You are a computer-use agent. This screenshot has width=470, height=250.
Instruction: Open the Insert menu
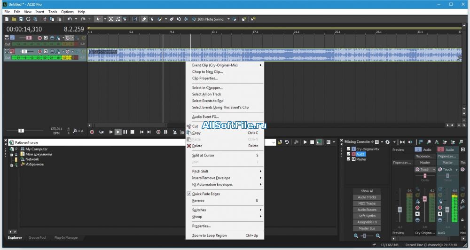click(39, 12)
